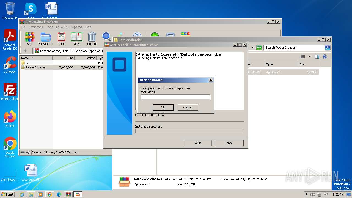Click the Add toolbar icon in WinRAR
Viewport: 352px width, 198px height.
(x=29, y=39)
